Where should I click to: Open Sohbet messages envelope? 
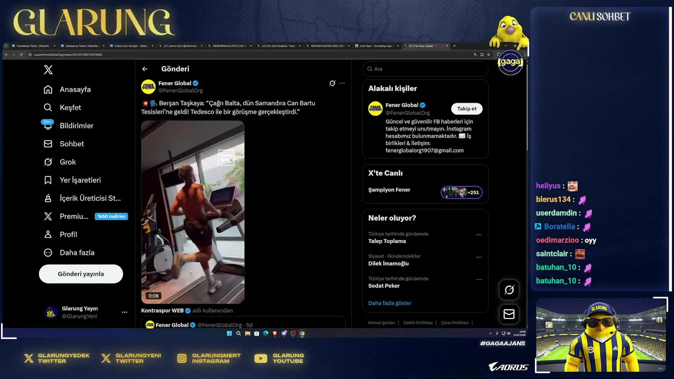(x=64, y=144)
